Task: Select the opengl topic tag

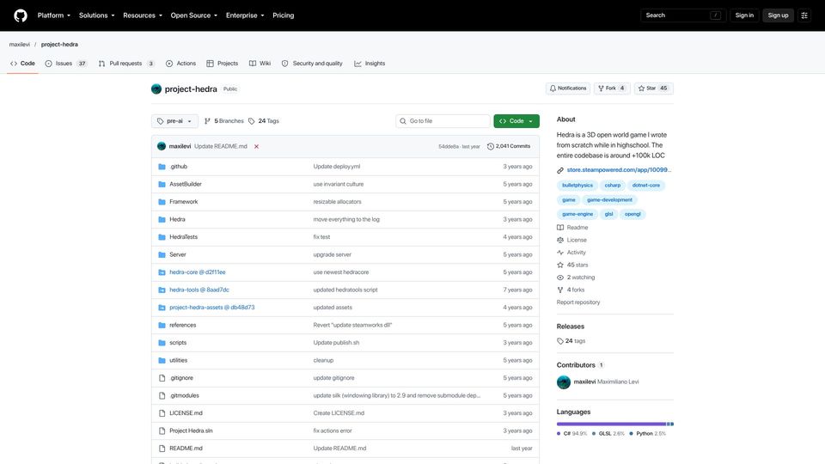Action: pos(632,214)
